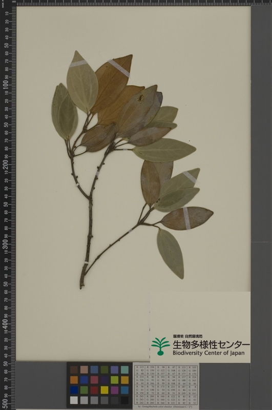This screenshot has width=272, height=410.
Task: Click the 生物多様性センター Japanese title
Action: click(211, 344)
